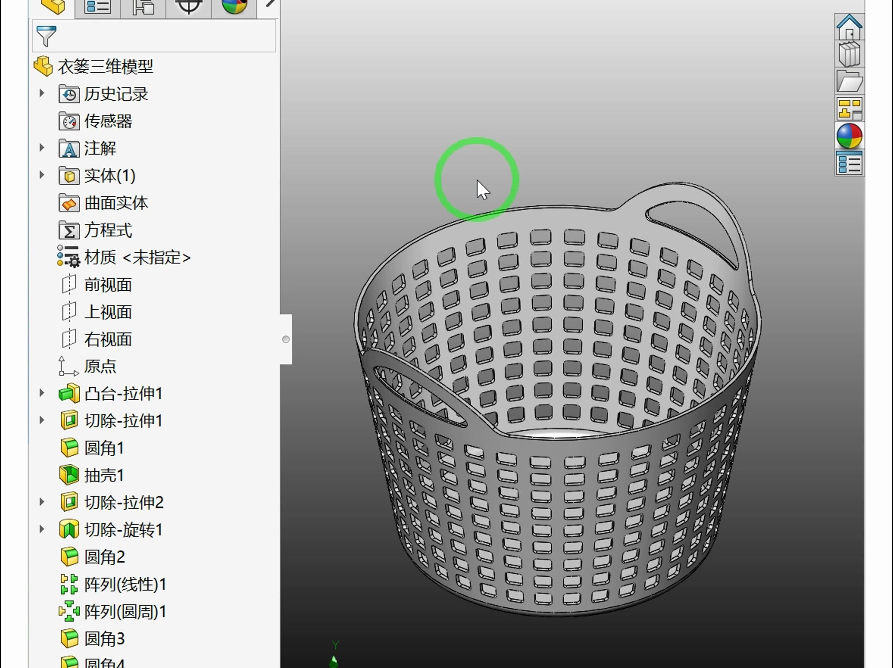
Task: Expand the 切除-旋转1 feature
Action: (43, 529)
